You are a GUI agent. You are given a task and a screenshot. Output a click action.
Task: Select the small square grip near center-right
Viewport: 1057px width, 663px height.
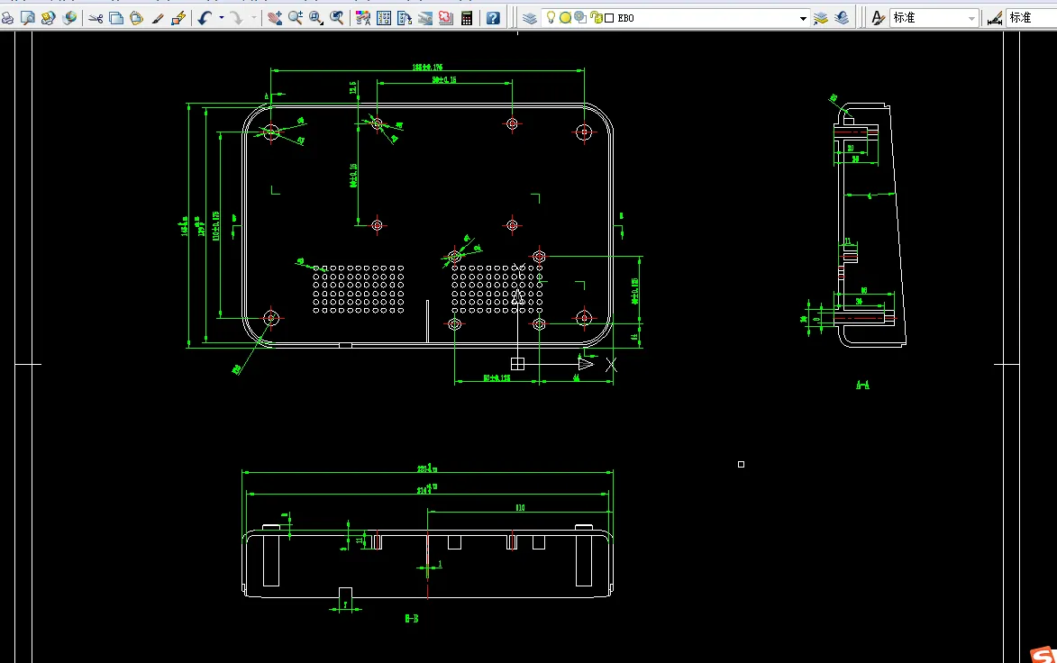[741, 464]
